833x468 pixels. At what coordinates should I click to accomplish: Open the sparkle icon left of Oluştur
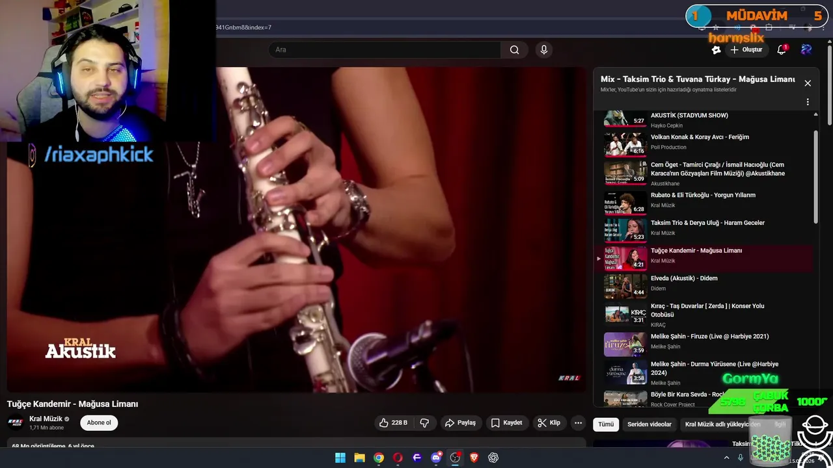[x=716, y=49]
